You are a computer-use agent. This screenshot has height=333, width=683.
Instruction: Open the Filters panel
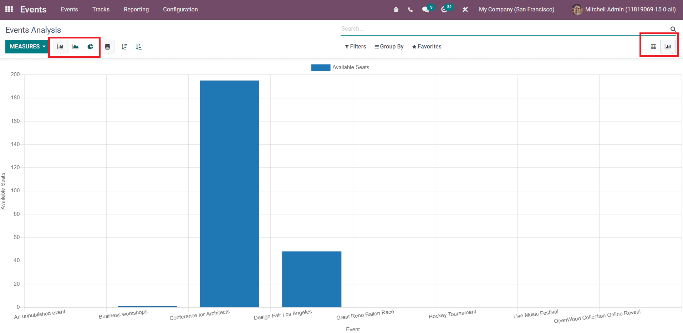point(355,46)
